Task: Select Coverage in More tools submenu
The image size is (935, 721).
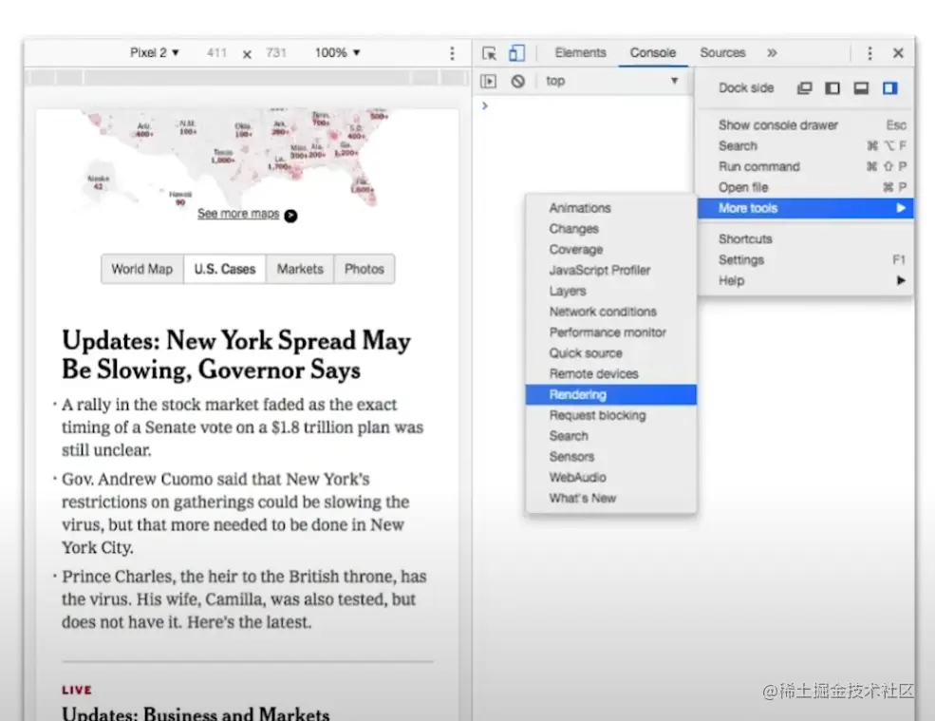Action: click(x=610, y=250)
